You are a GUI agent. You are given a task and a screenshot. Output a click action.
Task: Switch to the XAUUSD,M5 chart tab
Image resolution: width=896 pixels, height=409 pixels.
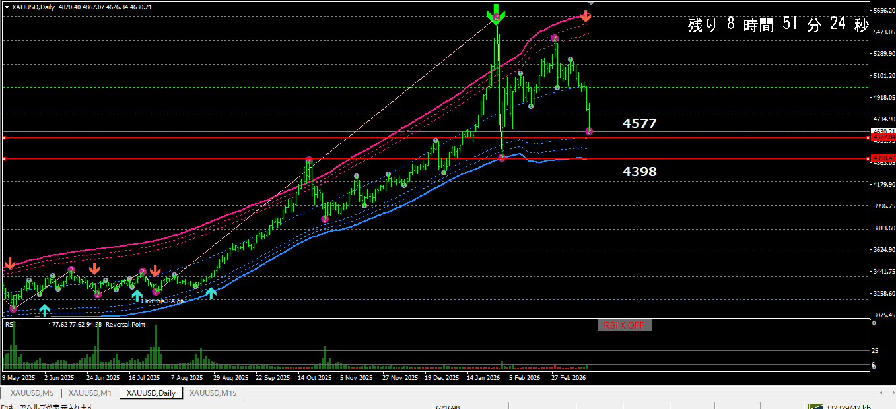tap(31, 393)
